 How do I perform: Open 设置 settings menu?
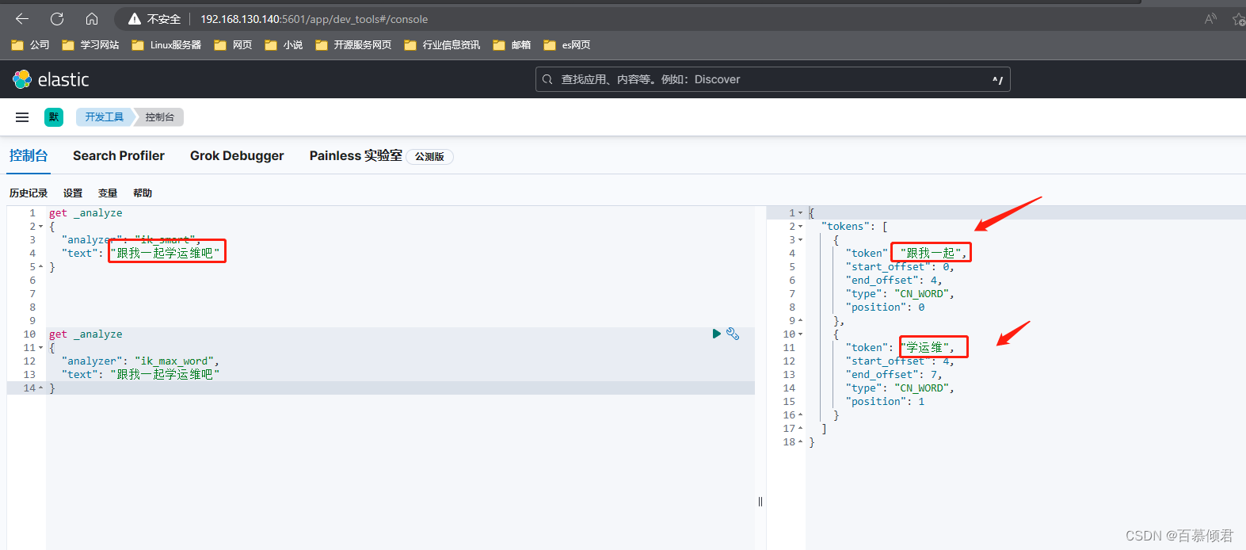(73, 193)
